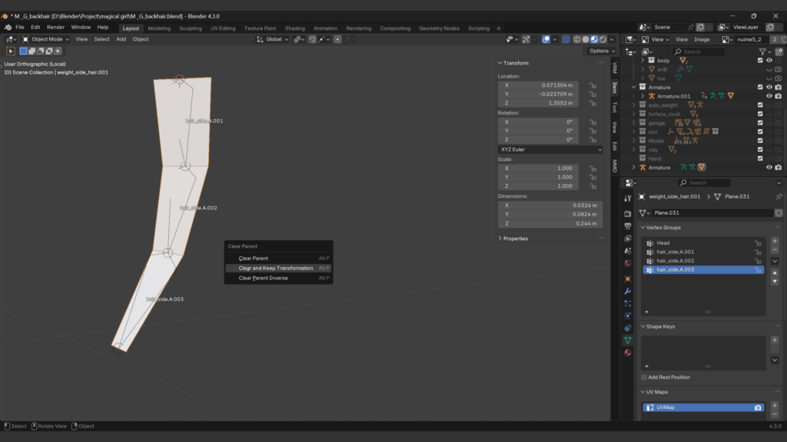Open the Object Mode dropdown

tap(46, 39)
